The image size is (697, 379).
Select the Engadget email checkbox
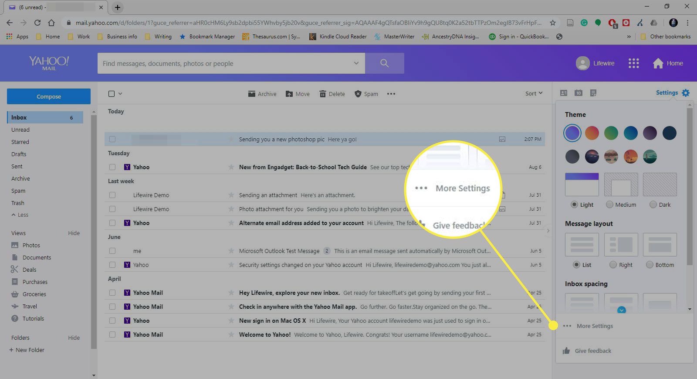[x=112, y=167]
